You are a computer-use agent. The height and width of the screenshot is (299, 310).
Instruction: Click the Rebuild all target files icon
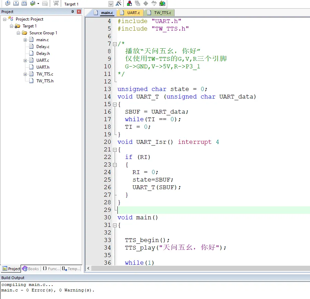[x=24, y=4]
